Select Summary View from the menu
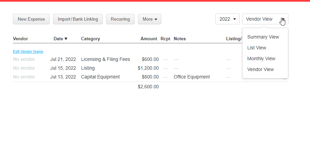This screenshot has height=163, width=310. (x=263, y=37)
